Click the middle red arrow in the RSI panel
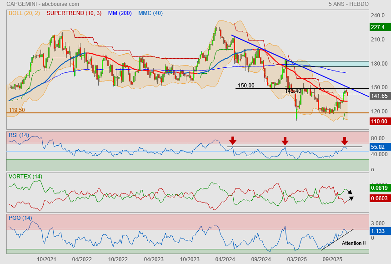 pyautogui.click(x=285, y=141)
